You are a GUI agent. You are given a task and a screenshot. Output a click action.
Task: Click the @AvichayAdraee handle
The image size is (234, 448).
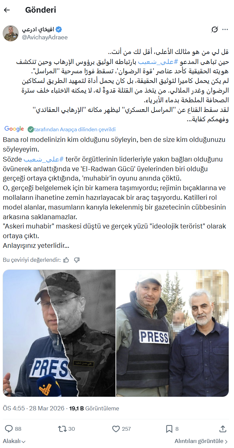[45, 37]
